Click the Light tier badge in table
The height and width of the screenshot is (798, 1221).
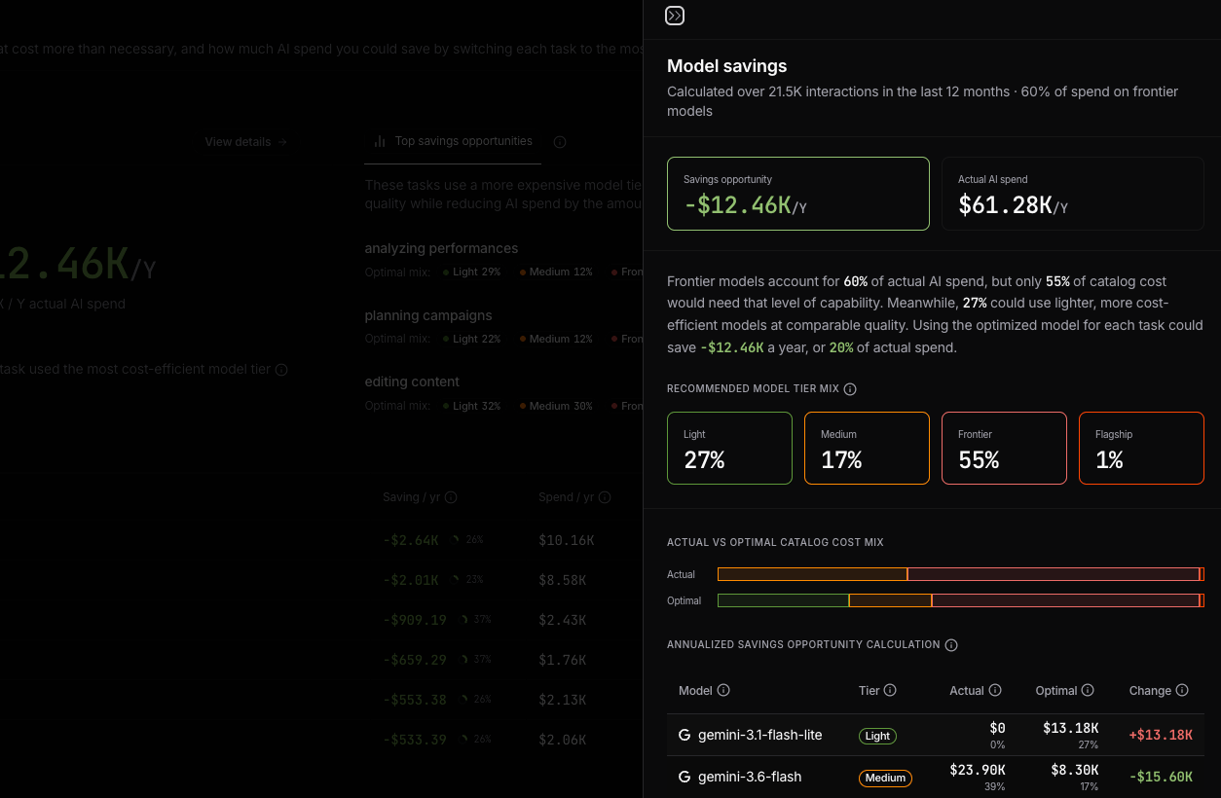pos(877,737)
